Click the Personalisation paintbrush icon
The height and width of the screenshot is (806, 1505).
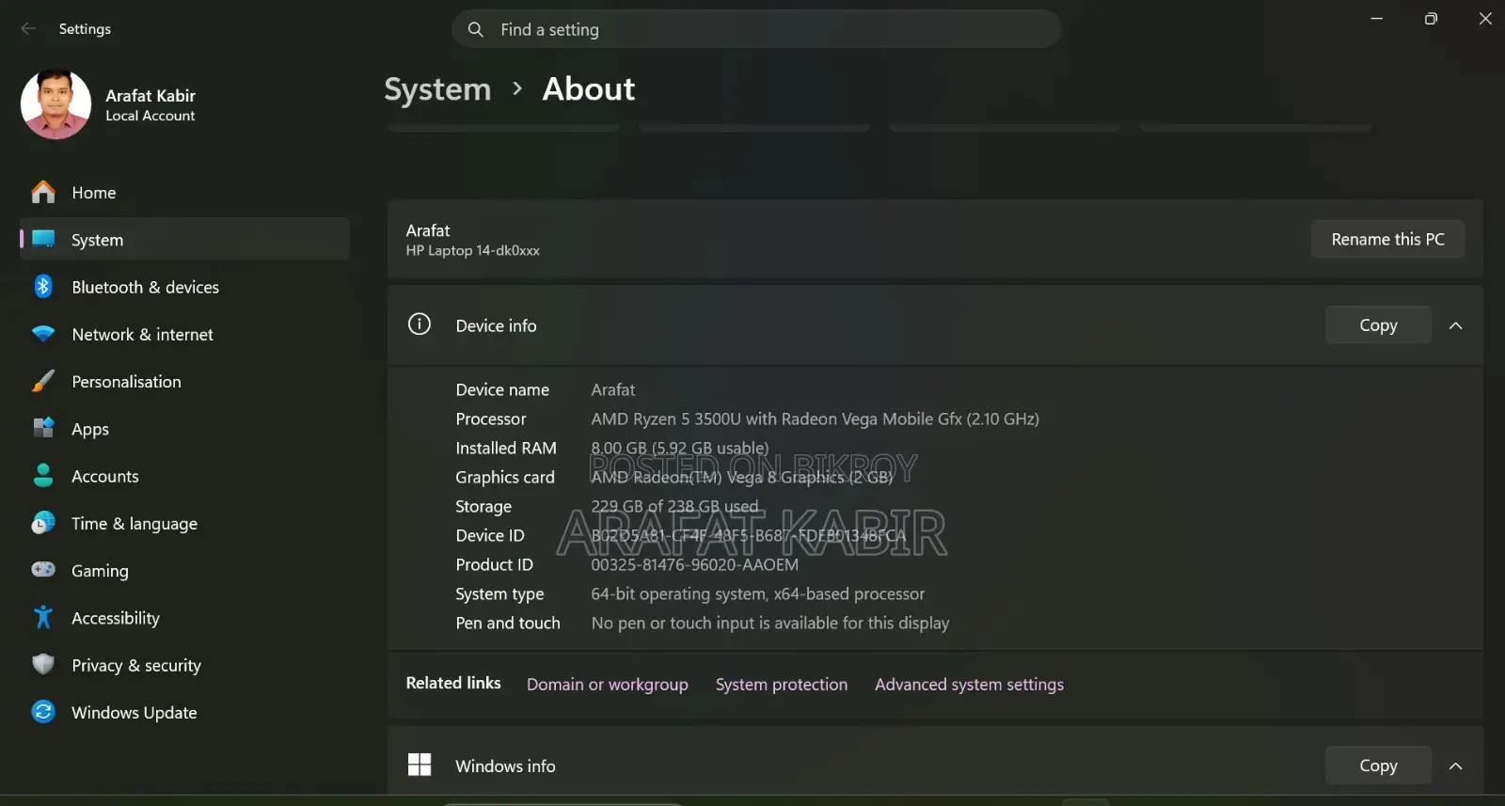click(x=43, y=381)
